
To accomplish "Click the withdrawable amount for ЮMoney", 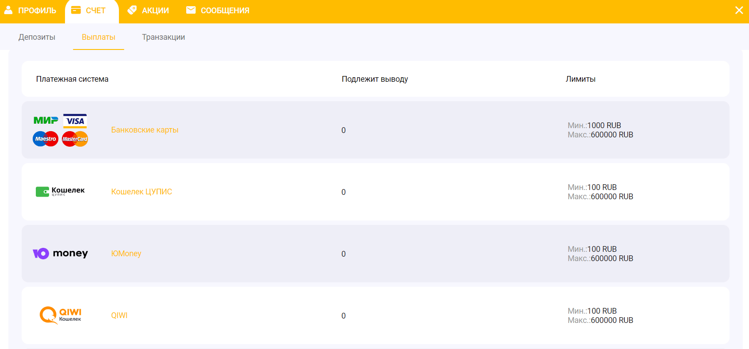I will 344,254.
